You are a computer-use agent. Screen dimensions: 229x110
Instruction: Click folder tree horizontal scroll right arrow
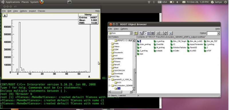click(x=131, y=92)
